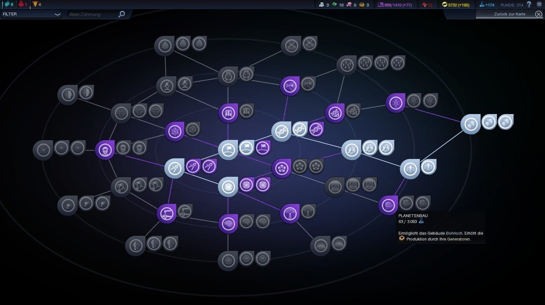Click the Bohrloch link in the tooltip
The width and height of the screenshot is (545, 305).
click(454, 233)
